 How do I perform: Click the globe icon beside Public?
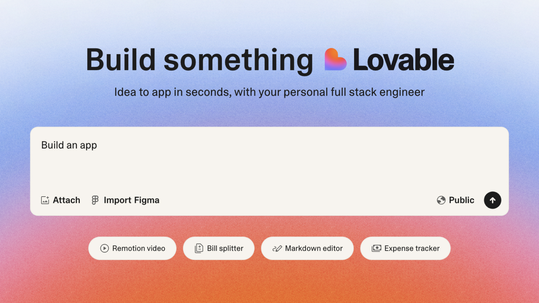coord(441,200)
